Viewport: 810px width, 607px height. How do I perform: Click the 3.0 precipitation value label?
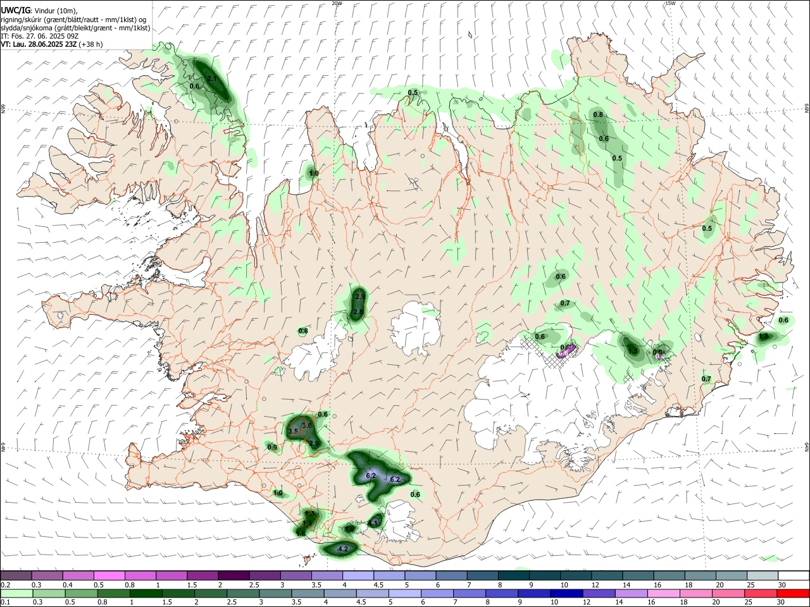(x=307, y=426)
